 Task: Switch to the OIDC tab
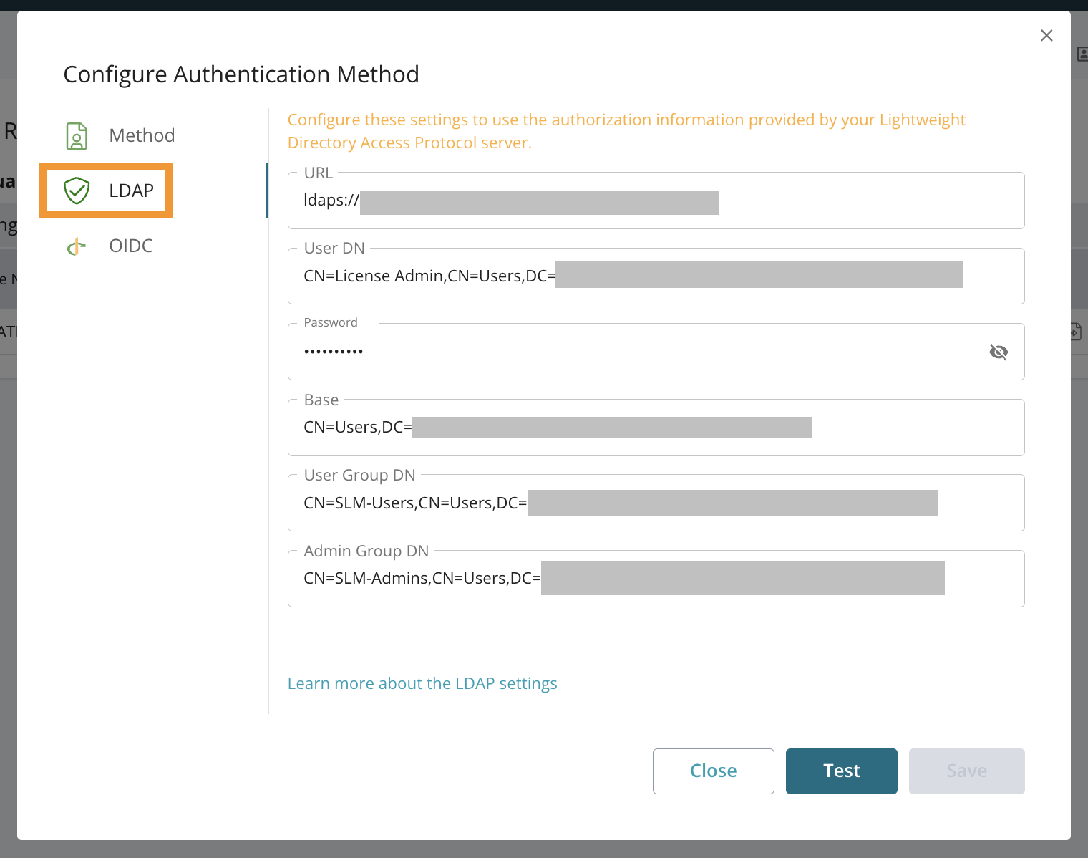[x=130, y=246]
